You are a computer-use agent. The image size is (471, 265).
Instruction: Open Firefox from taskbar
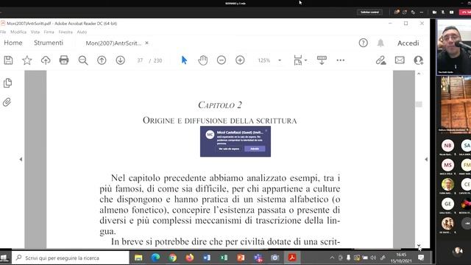pyautogui.click(x=190, y=258)
